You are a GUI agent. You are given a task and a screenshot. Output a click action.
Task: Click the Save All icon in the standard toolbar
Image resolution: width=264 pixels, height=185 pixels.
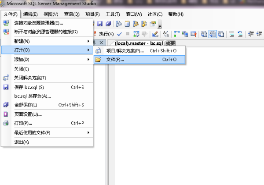coord(108,24)
